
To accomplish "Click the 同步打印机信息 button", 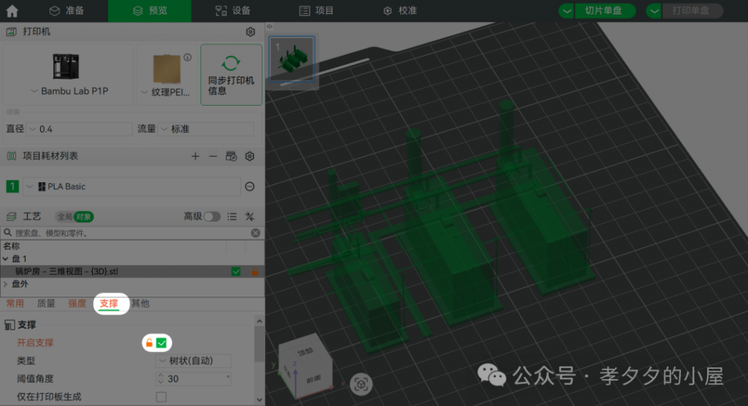I will [231, 75].
